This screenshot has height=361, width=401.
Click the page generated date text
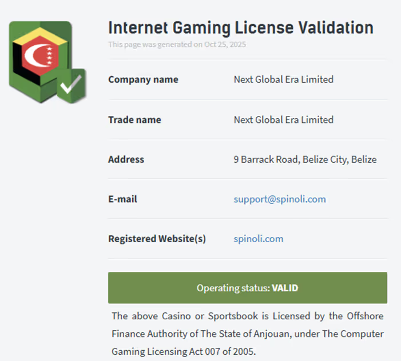point(177,44)
